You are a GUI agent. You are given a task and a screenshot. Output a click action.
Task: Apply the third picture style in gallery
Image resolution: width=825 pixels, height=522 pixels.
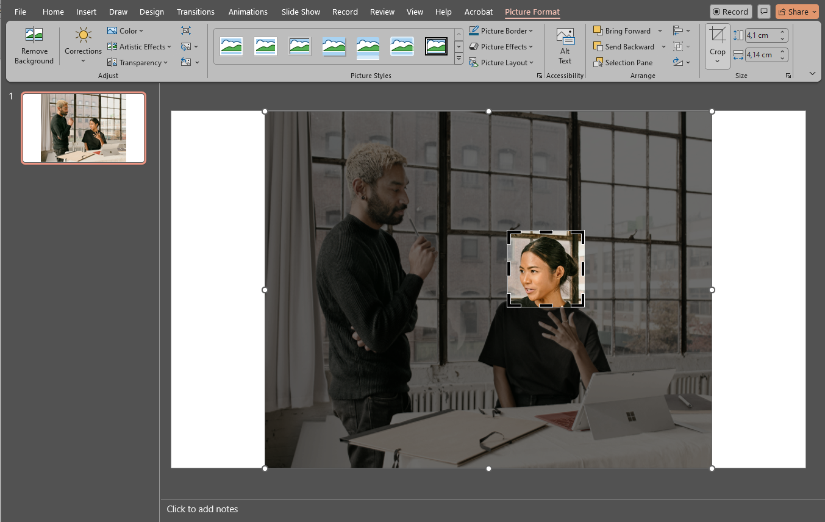300,46
